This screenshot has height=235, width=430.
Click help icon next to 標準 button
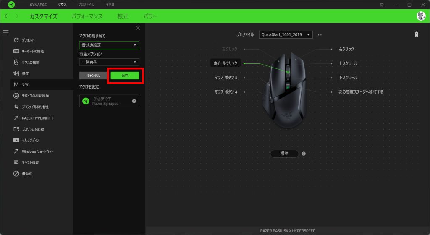tap(304, 154)
